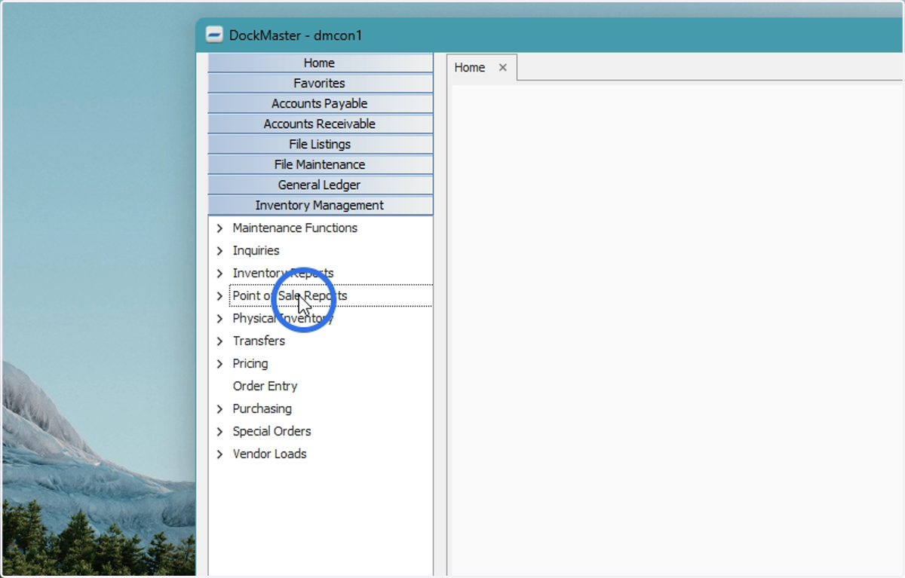Select the Purchasing tree item
Screen dimensions: 905x578
[262, 408]
